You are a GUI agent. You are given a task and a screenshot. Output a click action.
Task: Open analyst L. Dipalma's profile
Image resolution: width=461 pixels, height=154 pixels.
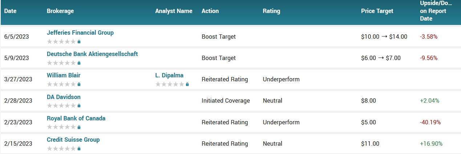tap(169, 75)
